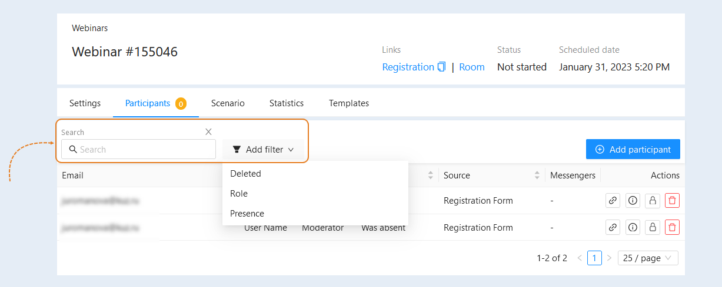Open second participant's info icon
Screen dimensions: 722x287
[x=633, y=227]
